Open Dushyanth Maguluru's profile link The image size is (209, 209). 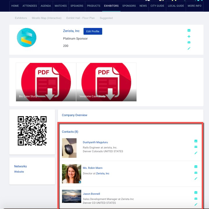95,142
